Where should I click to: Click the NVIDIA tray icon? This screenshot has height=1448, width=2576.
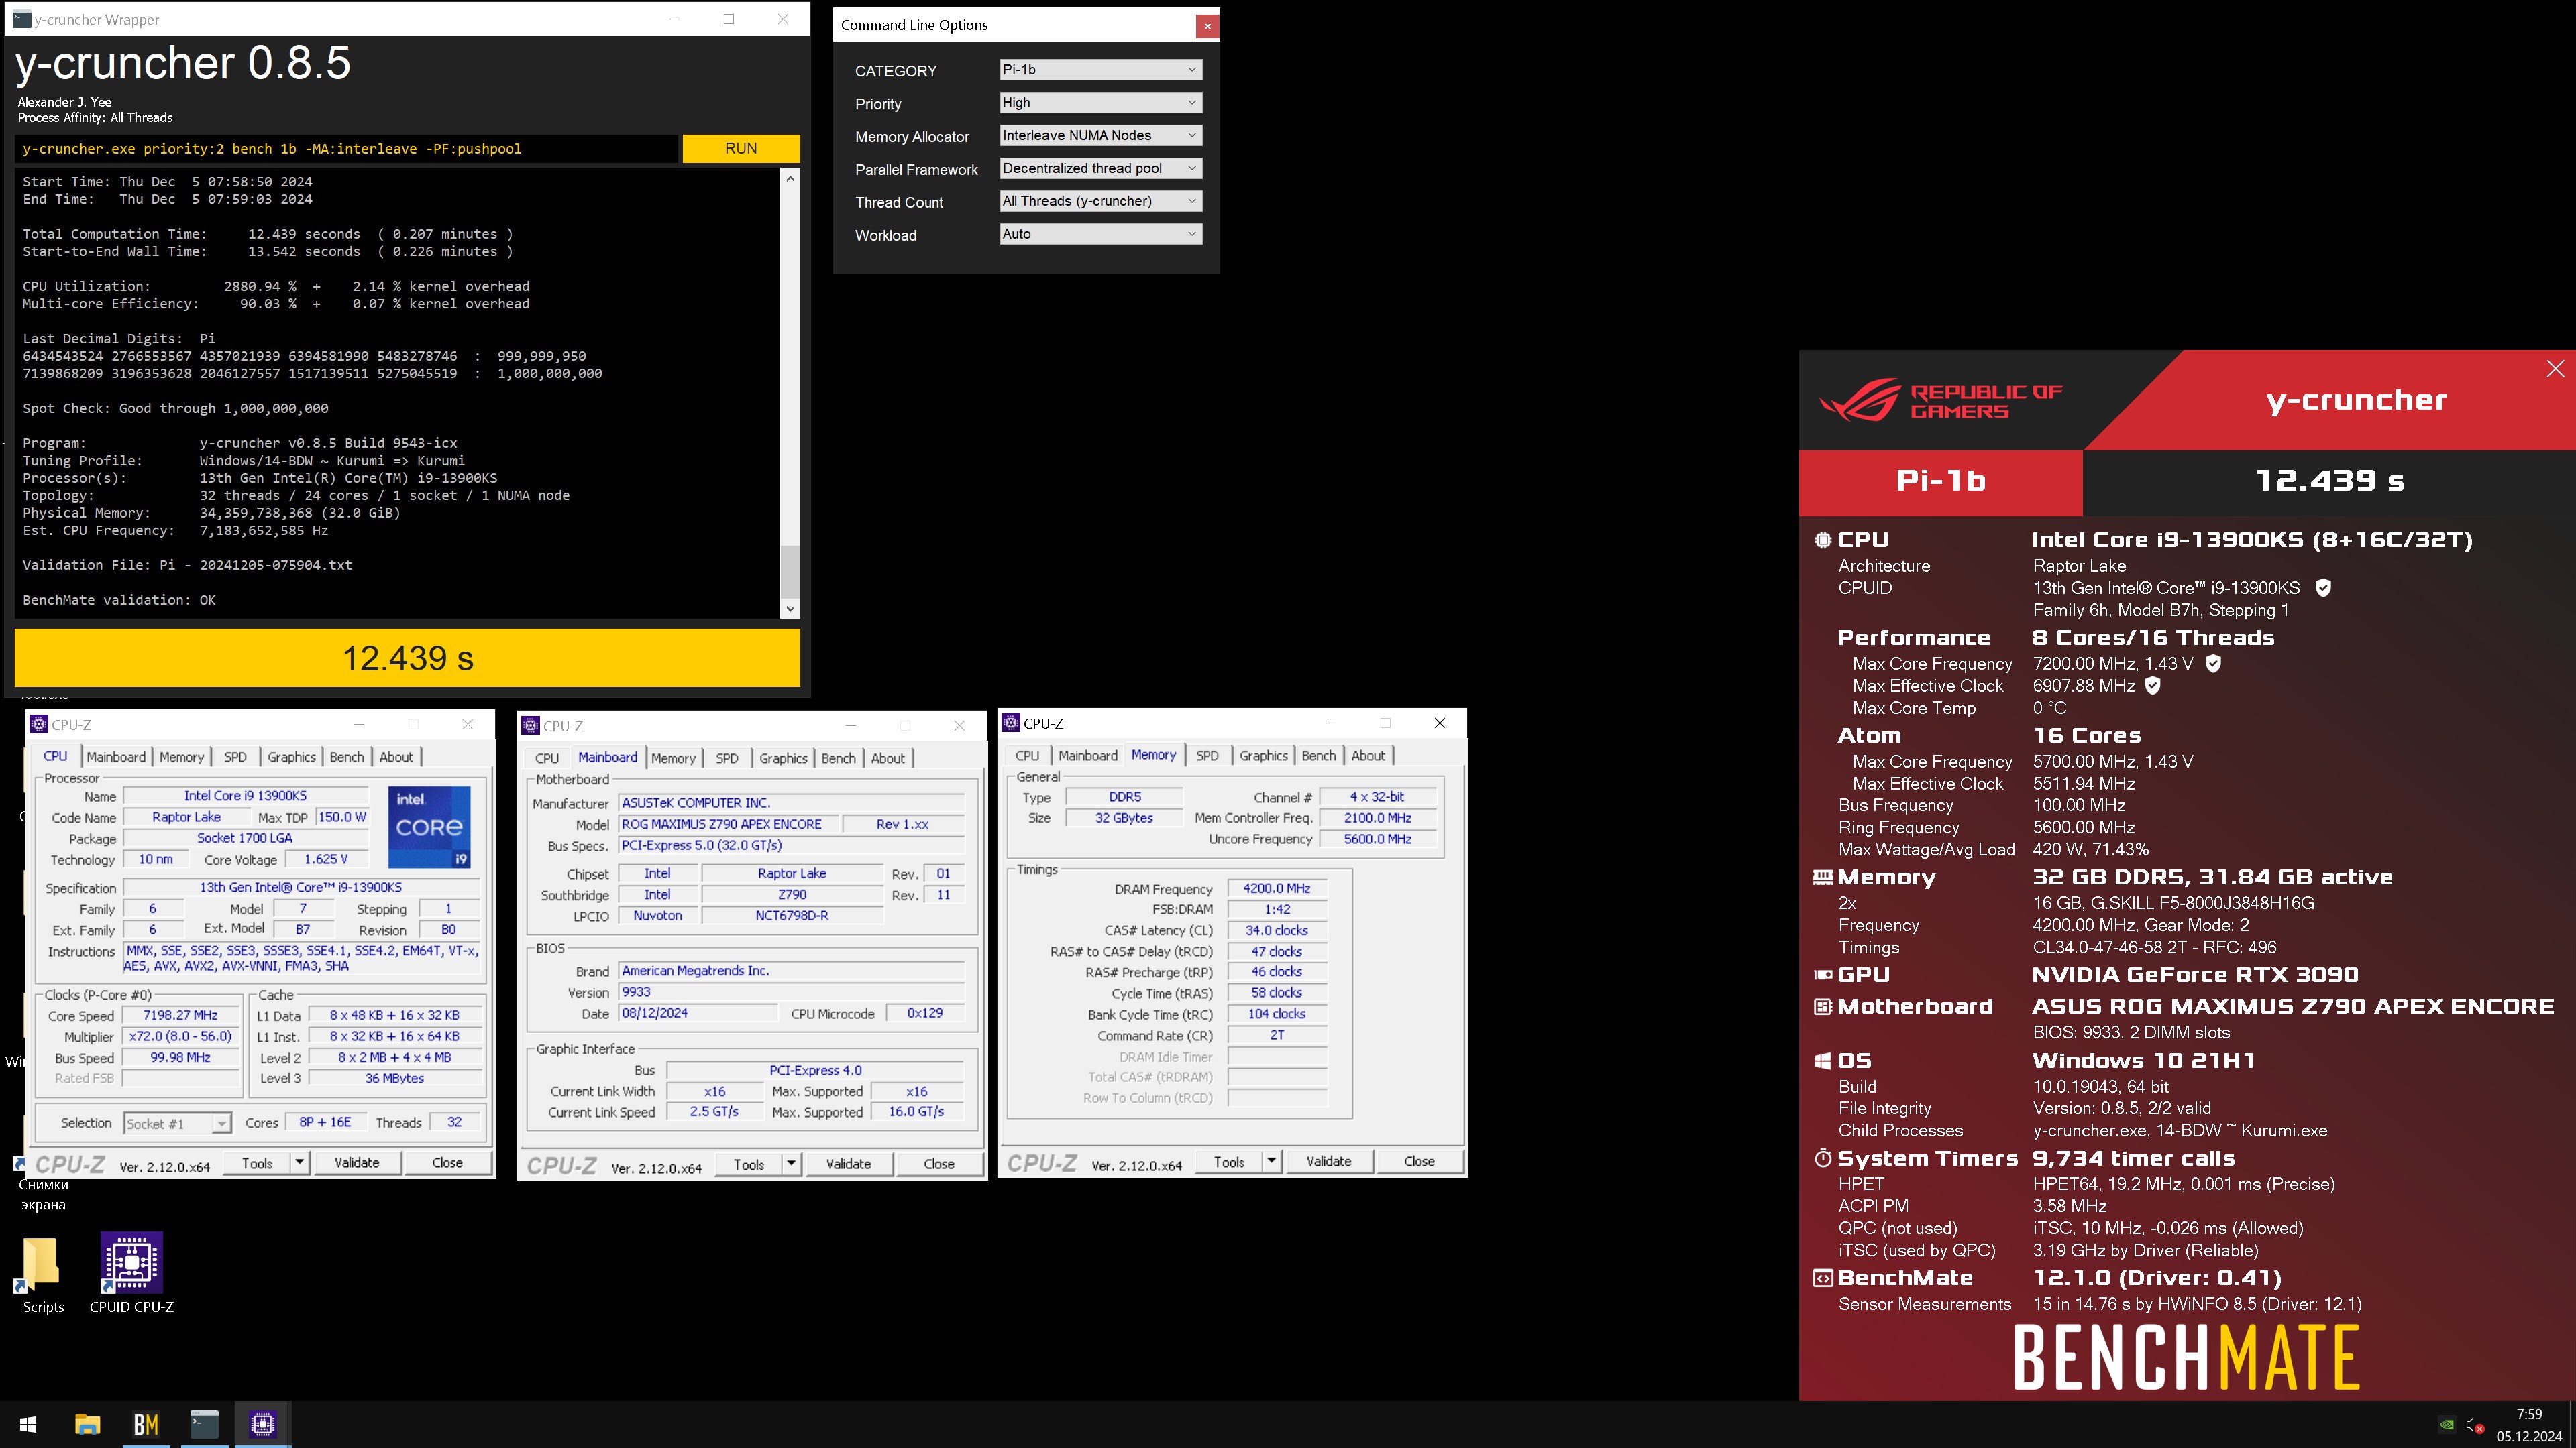click(x=2446, y=1425)
